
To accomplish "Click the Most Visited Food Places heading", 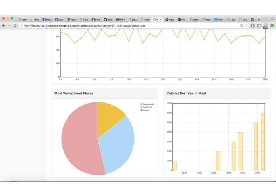I will click(x=74, y=94).
